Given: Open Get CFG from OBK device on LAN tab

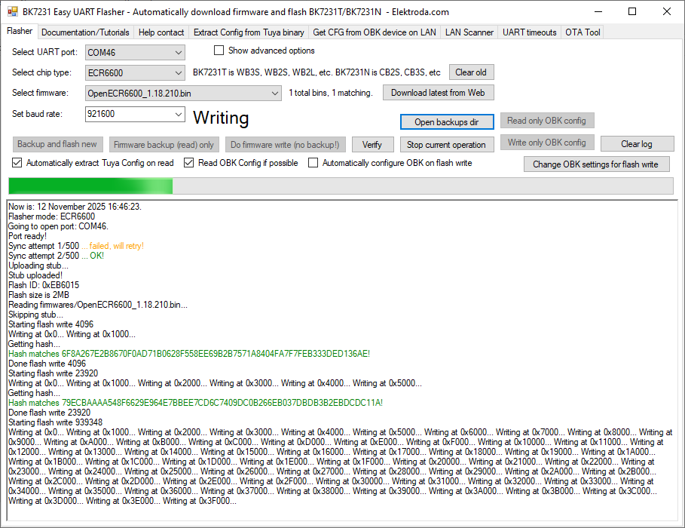Looking at the screenshot, I should 375,32.
